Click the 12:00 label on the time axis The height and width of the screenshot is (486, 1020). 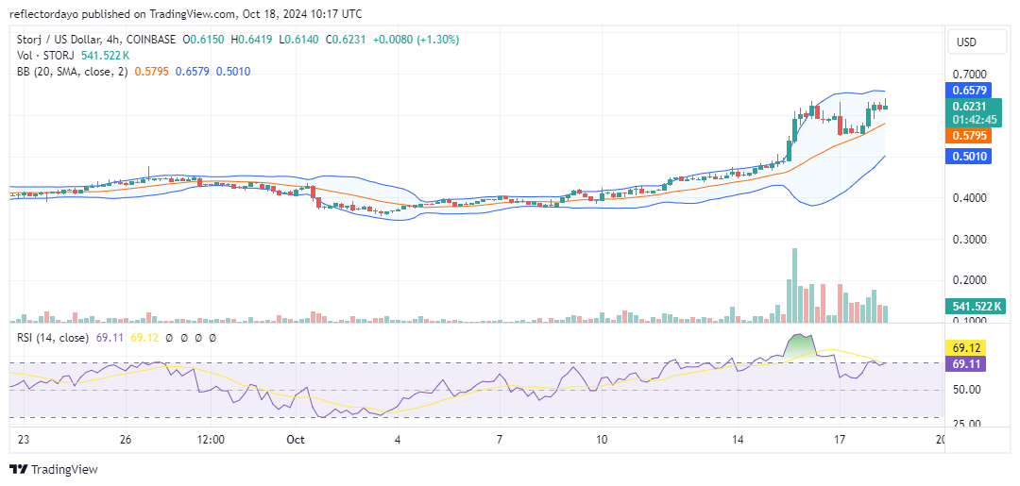(210, 440)
